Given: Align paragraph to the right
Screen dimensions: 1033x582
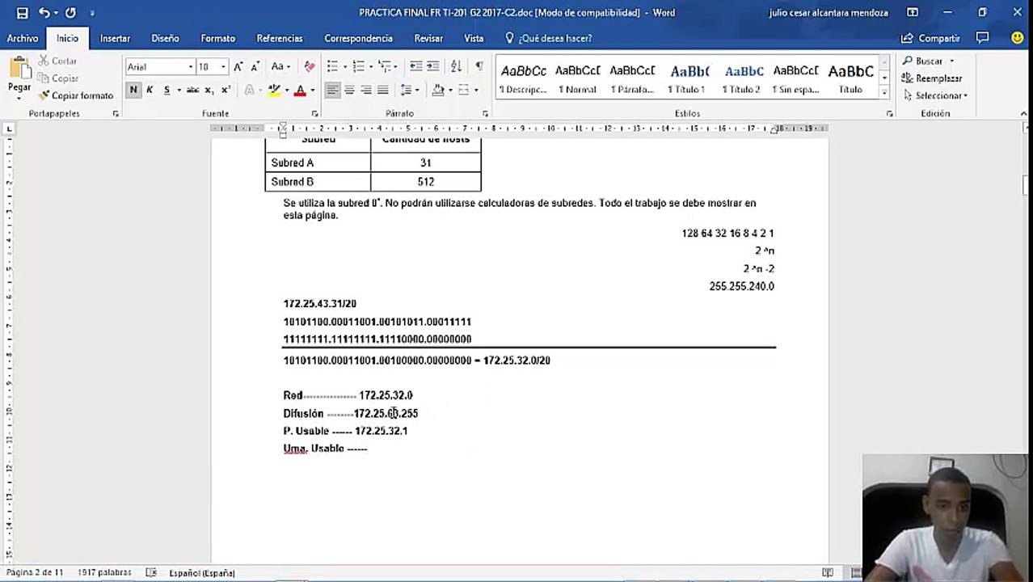Looking at the screenshot, I should click(x=366, y=90).
